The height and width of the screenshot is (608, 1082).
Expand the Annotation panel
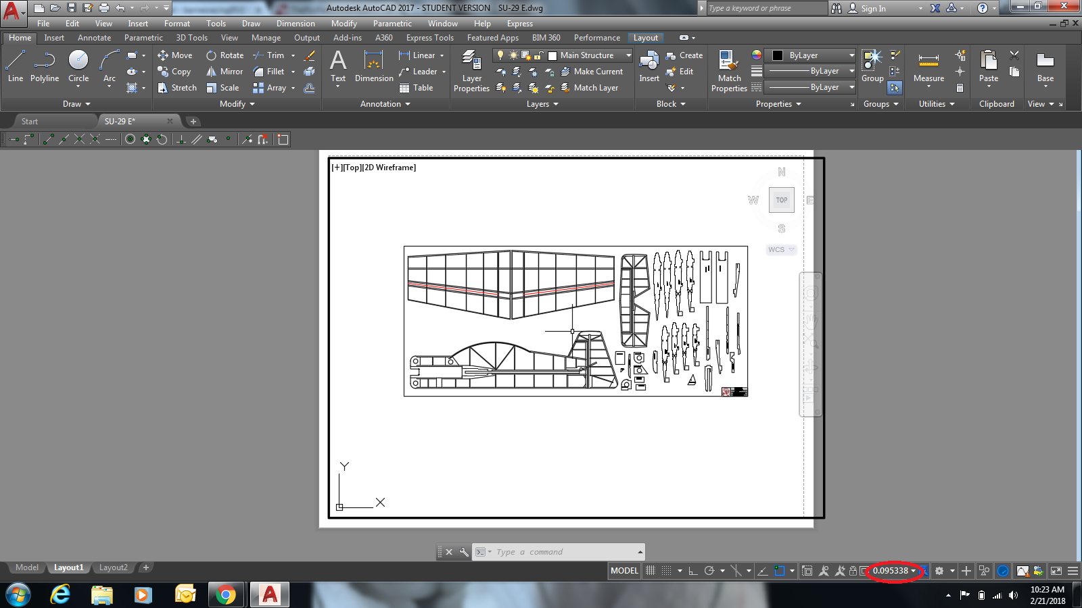click(385, 104)
